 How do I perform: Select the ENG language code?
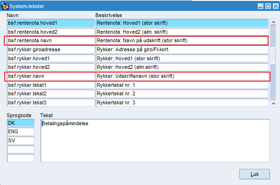click(x=21, y=131)
